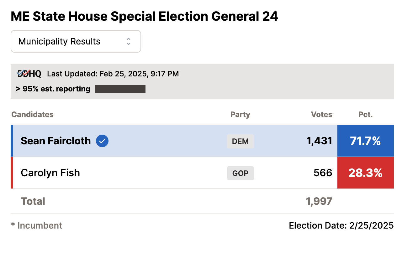Click the Election Date 2/25/2025 text

coord(341,225)
